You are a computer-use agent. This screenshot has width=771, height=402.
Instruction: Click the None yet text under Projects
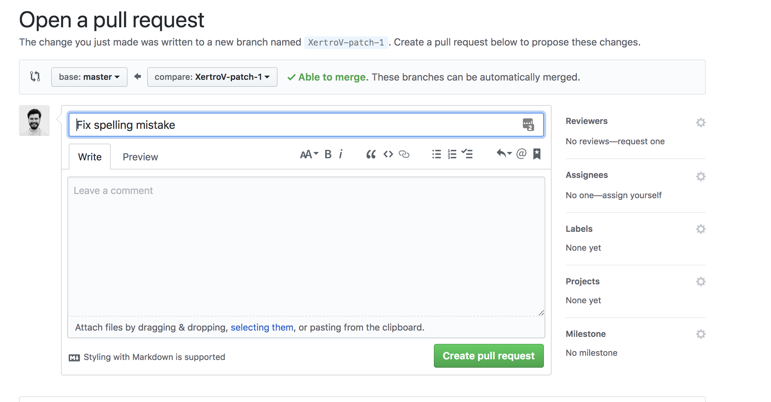[x=583, y=300]
